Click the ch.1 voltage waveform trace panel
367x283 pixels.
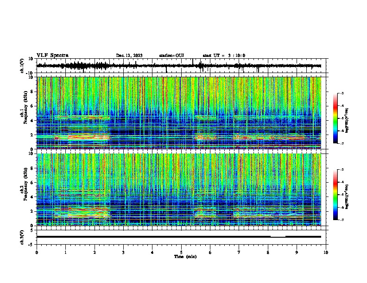coord(182,66)
